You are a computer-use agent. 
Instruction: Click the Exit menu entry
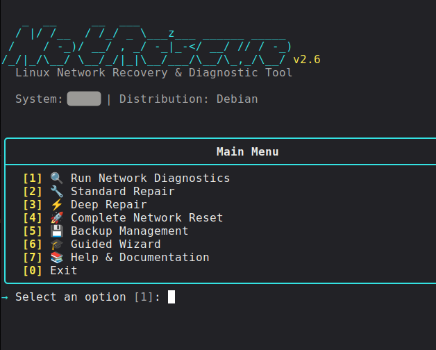(x=64, y=270)
